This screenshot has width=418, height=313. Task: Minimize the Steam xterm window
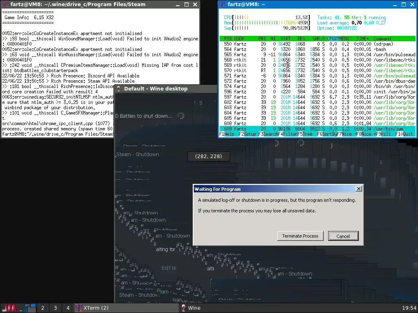tap(178, 4)
